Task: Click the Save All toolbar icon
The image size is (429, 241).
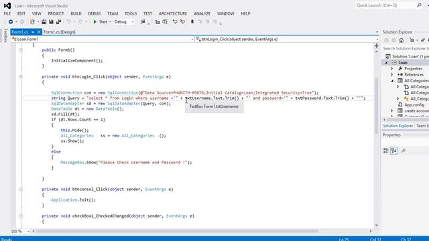Action: click(58, 22)
